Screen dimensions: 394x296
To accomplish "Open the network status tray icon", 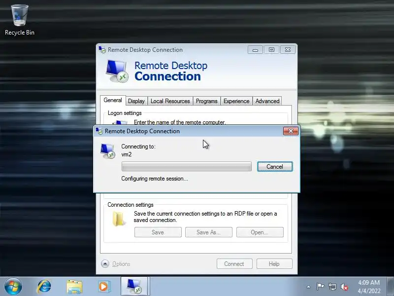I will coord(332,287).
